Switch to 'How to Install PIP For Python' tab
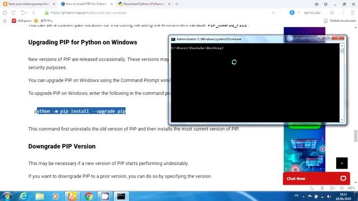 tap(86, 4)
